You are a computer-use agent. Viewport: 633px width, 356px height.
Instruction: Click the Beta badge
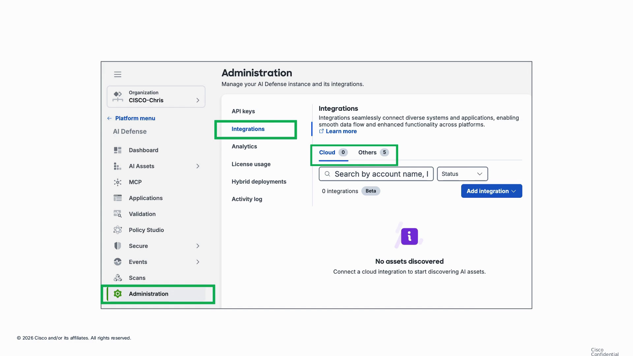[x=371, y=191]
